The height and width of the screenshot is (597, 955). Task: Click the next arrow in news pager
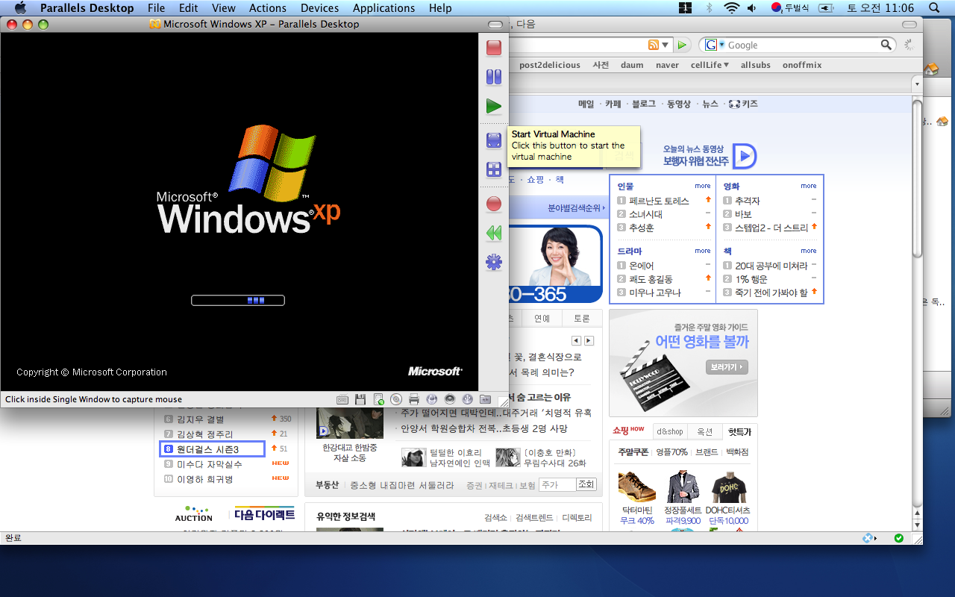(x=589, y=340)
